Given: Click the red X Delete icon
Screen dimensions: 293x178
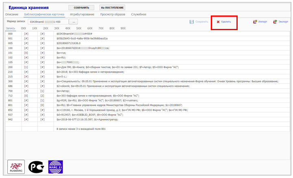Looking at the screenshot, I should pyautogui.click(x=218, y=22).
